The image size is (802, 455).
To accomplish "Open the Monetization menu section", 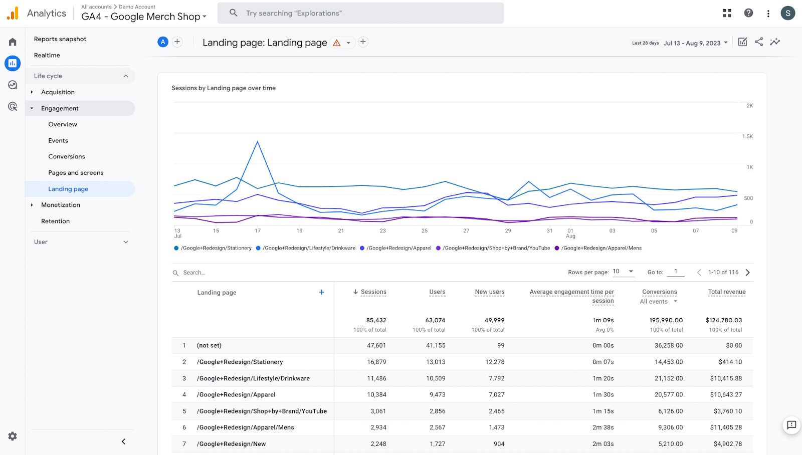I will tap(61, 204).
